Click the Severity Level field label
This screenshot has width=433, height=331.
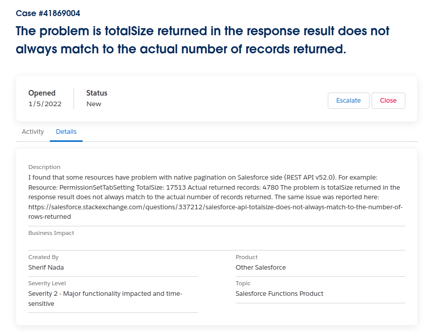pyautogui.click(x=48, y=283)
